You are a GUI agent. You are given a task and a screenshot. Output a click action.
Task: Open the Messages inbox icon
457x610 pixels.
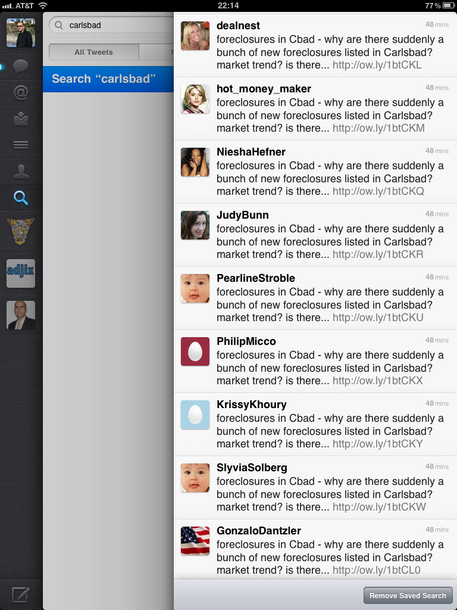pyautogui.click(x=21, y=119)
